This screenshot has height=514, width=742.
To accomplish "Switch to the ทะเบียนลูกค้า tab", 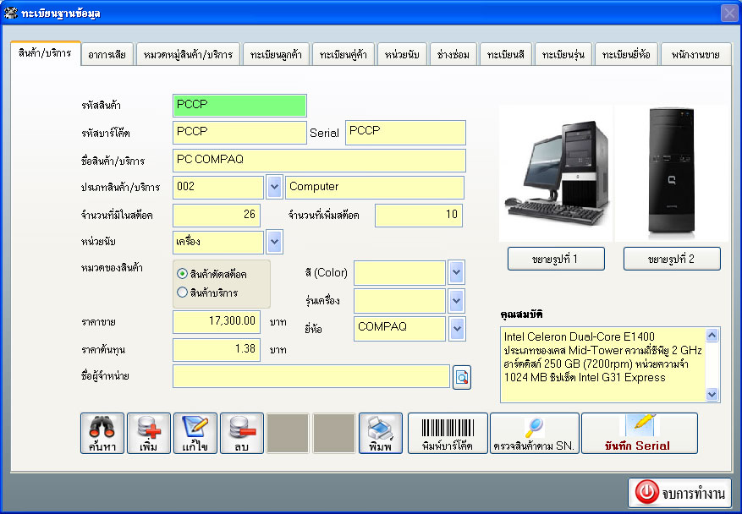I will pyautogui.click(x=277, y=55).
